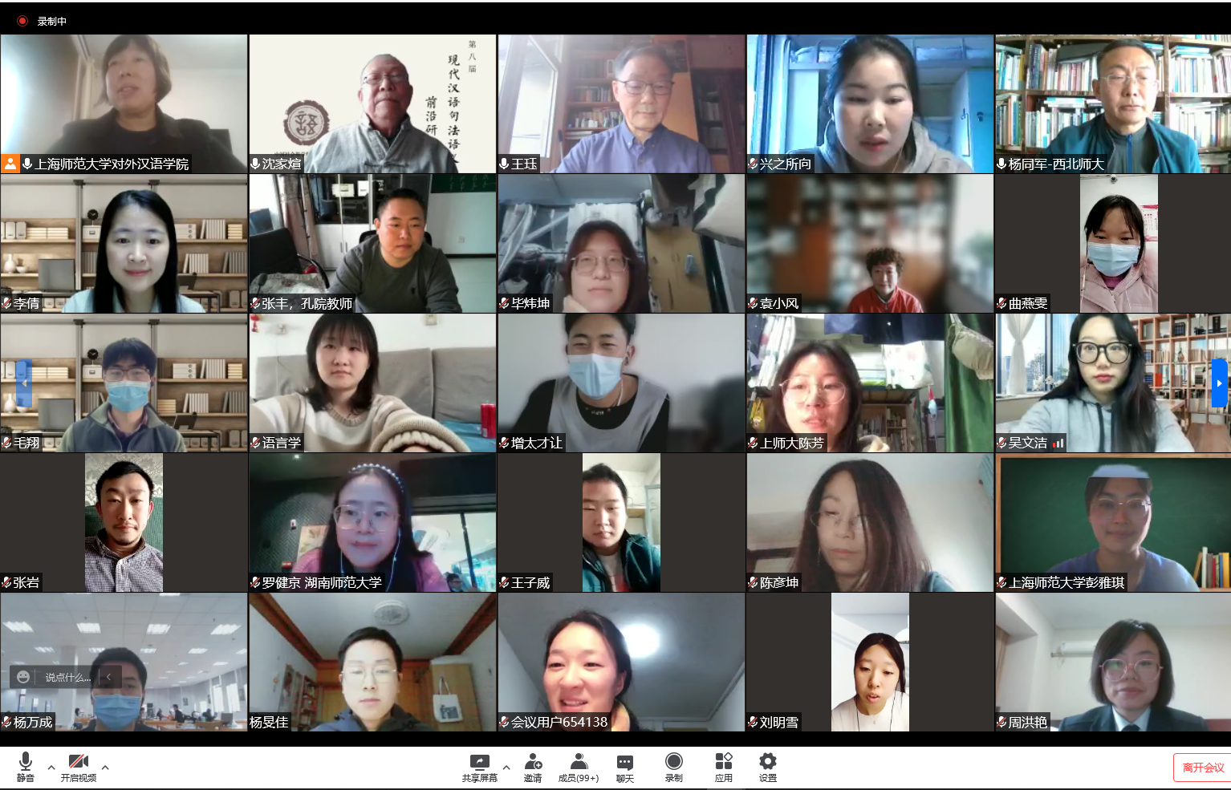Click the red 录制中 recording indicator
The height and width of the screenshot is (790, 1231).
(22, 21)
